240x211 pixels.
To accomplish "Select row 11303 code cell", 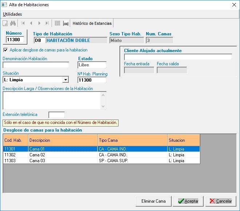I will 16,161.
